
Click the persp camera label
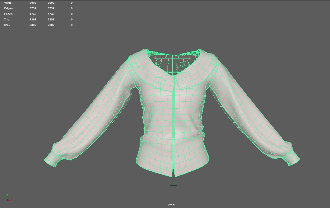[172, 204]
